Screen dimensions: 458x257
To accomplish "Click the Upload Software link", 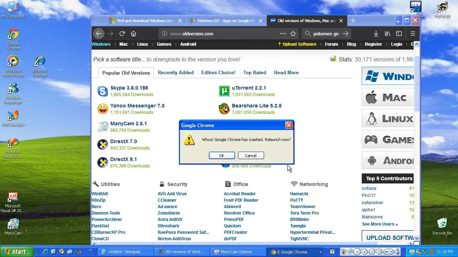I will point(297,44).
